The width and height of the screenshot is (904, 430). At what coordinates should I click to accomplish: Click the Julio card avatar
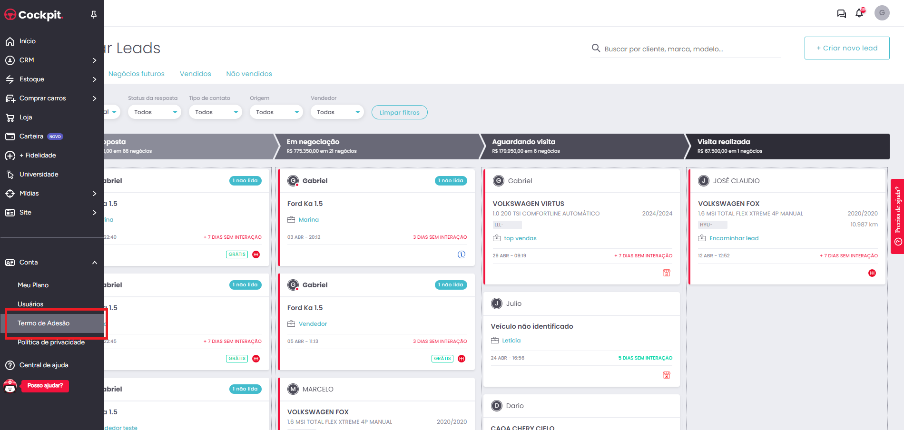(x=497, y=303)
